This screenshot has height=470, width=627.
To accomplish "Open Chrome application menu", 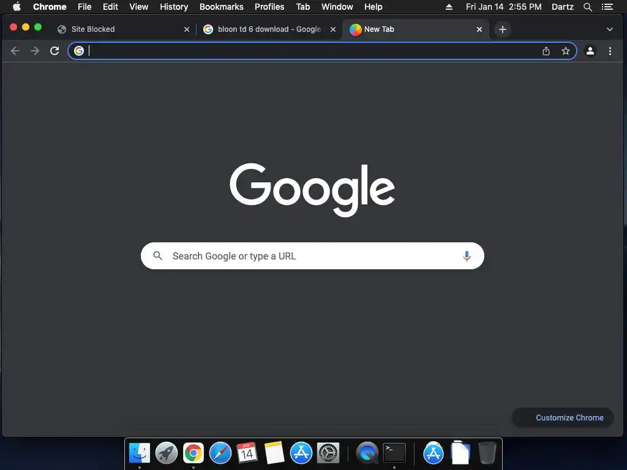I will coord(50,7).
